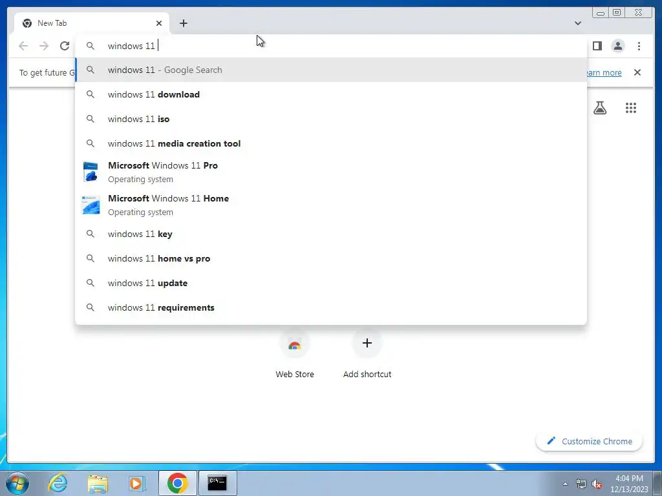The height and width of the screenshot is (496, 662).
Task: Choose 'windows 11 home vs pro' suggestion
Action: click(331, 258)
